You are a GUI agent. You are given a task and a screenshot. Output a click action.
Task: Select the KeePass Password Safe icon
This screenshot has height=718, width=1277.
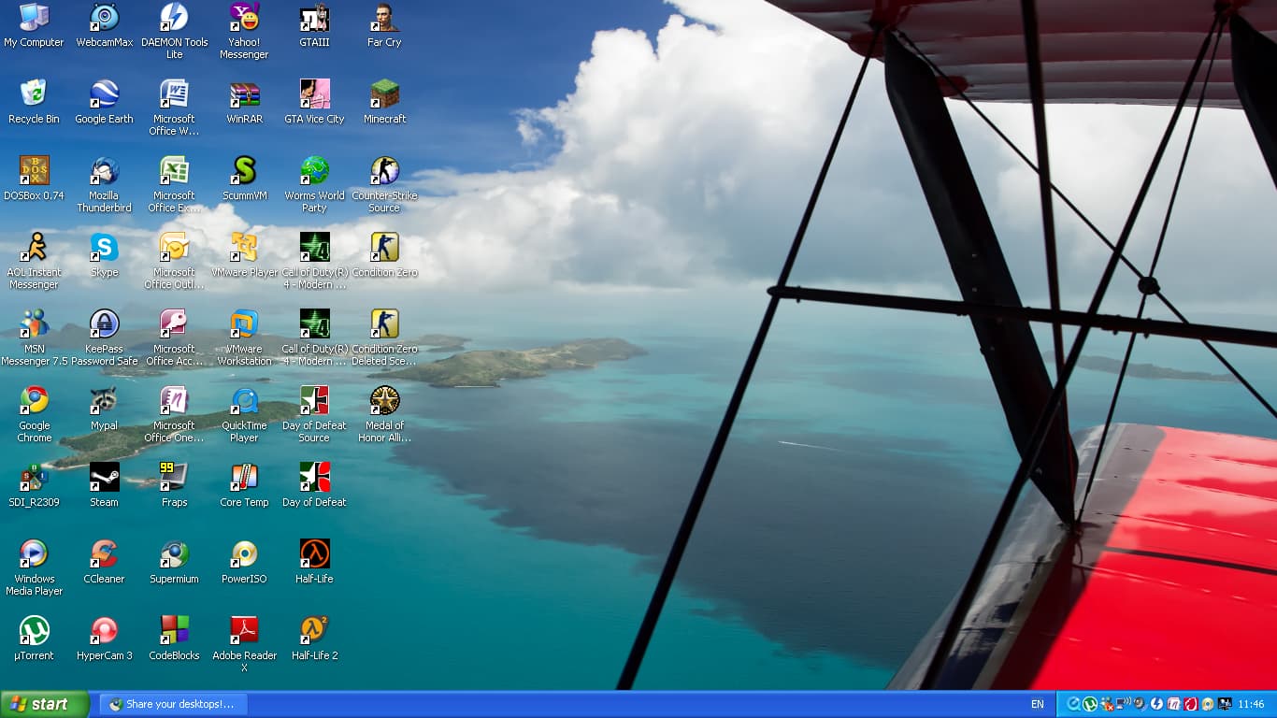pos(104,324)
